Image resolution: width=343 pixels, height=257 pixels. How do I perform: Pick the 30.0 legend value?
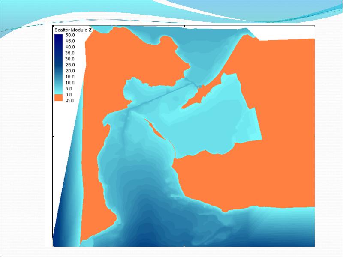pos(70,59)
